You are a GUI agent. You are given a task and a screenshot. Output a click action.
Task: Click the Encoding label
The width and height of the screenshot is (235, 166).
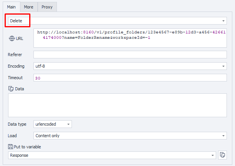point(16,66)
